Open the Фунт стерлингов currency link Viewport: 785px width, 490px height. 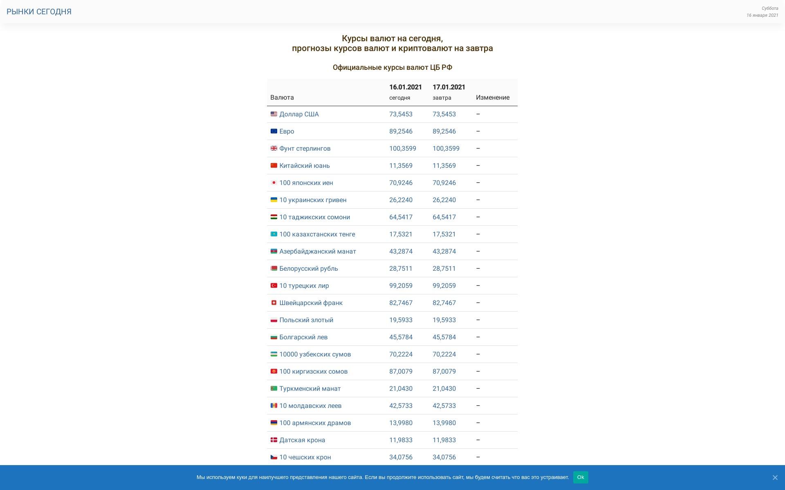(x=305, y=149)
